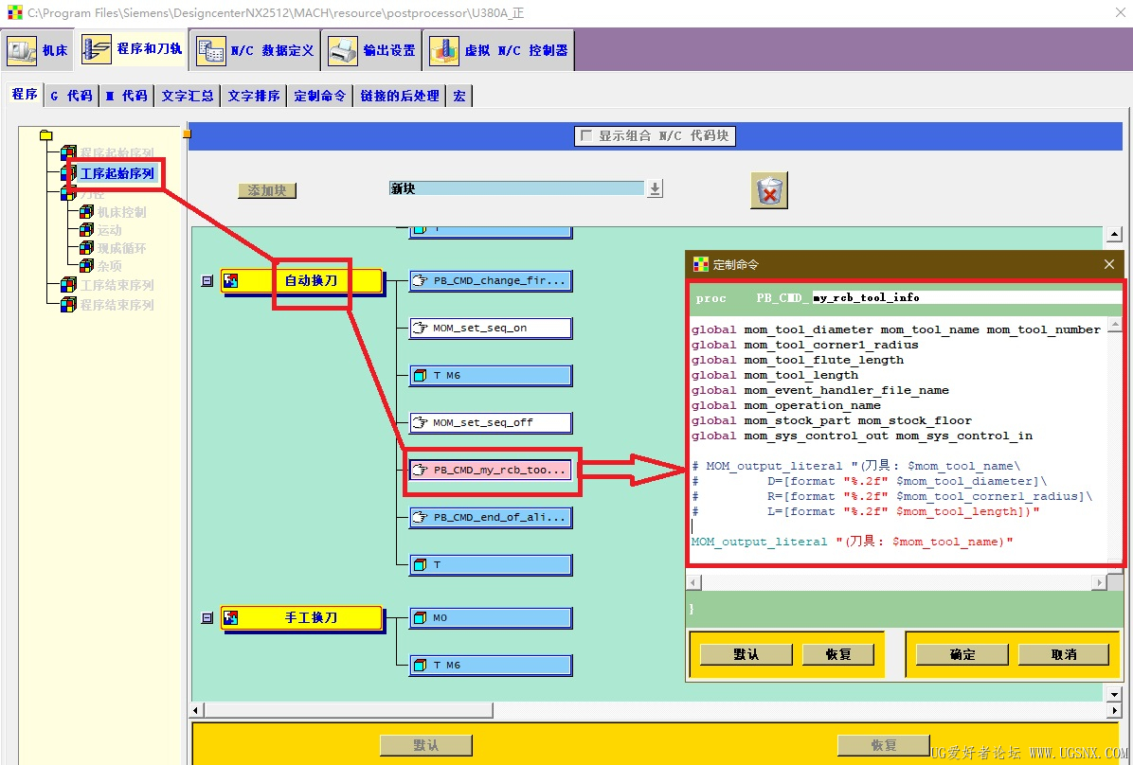Select 工序起始序列 tree node
The height and width of the screenshot is (765, 1133).
point(117,173)
